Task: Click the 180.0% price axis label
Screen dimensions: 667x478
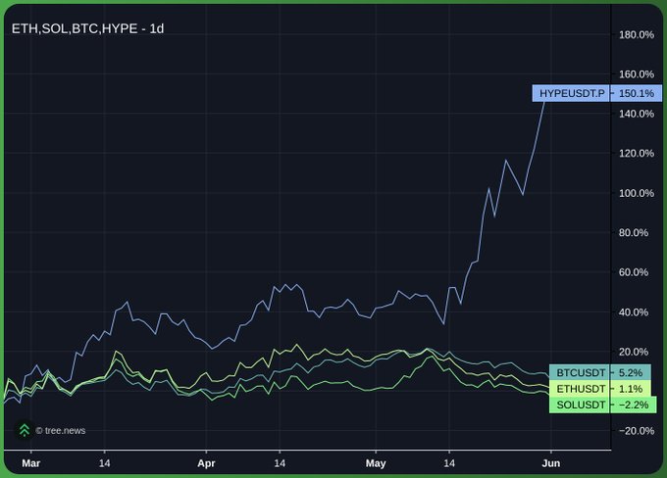Action: (637, 35)
